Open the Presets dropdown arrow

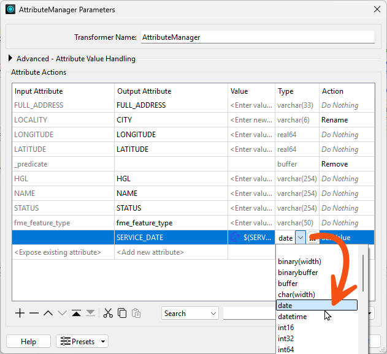point(103,341)
